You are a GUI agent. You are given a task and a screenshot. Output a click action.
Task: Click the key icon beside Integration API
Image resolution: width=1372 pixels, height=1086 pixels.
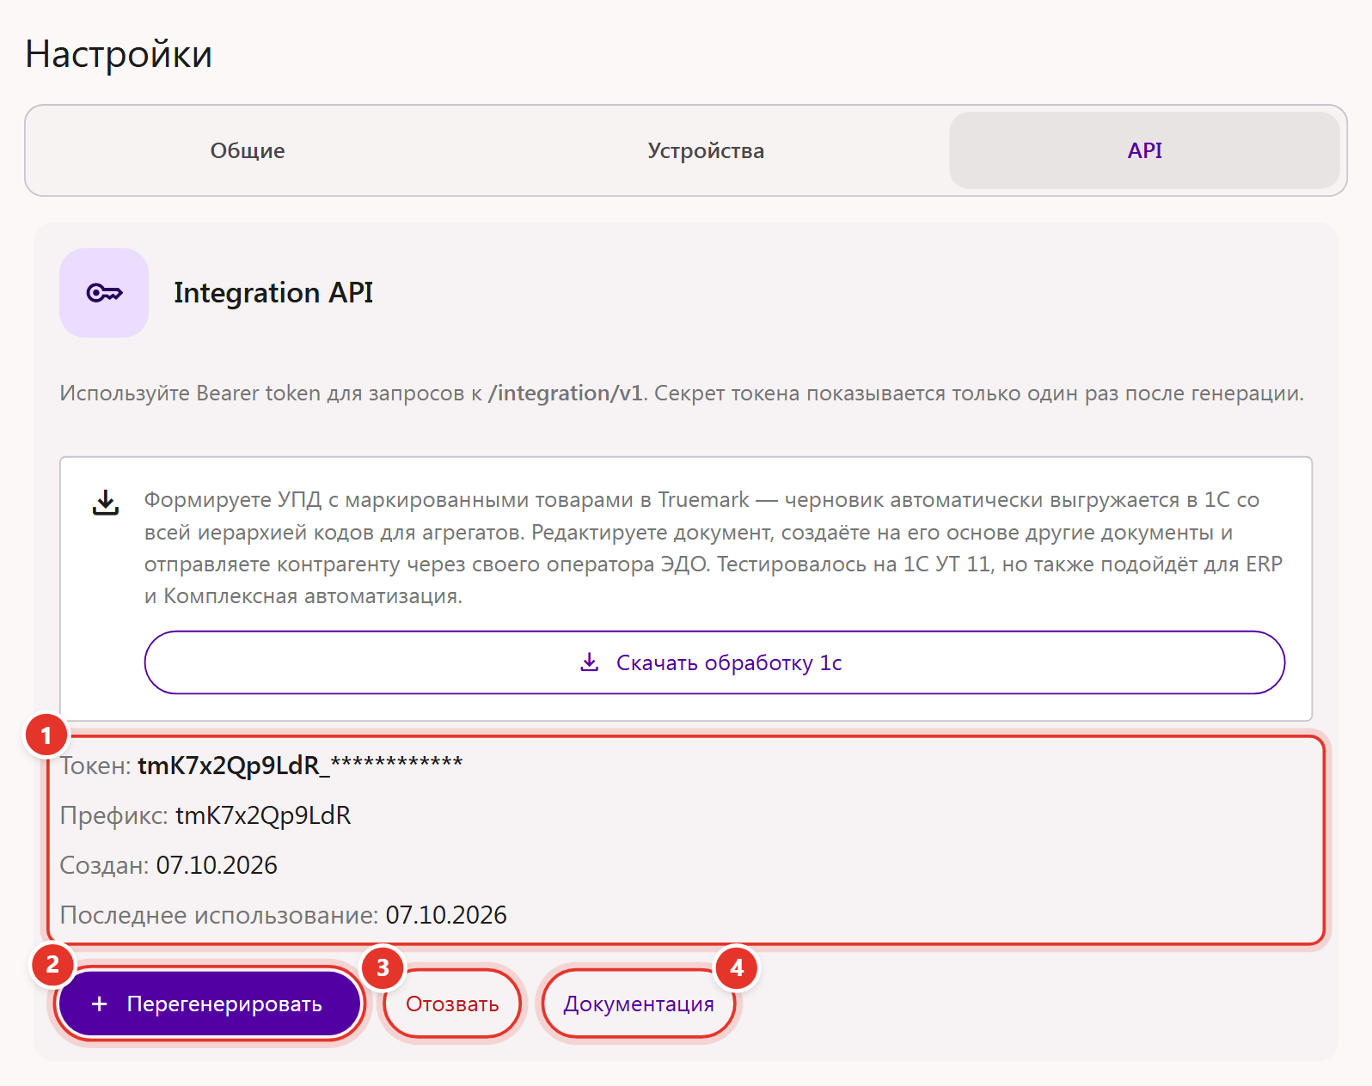tap(104, 293)
